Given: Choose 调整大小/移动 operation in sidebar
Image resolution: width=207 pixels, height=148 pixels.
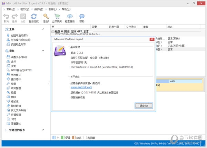Looking at the screenshot, I should click(19, 57).
